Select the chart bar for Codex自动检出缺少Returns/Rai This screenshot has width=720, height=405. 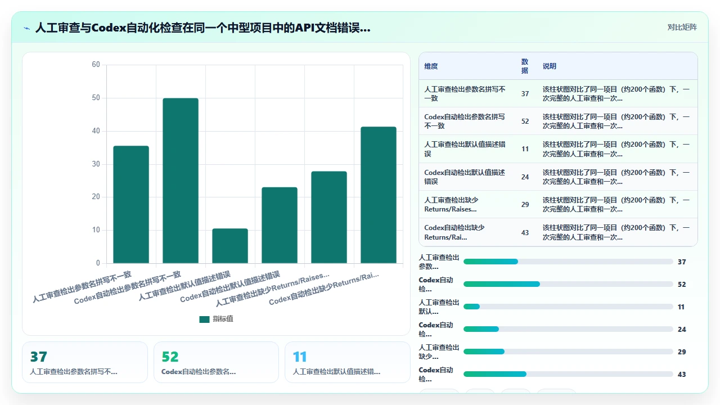click(x=379, y=195)
